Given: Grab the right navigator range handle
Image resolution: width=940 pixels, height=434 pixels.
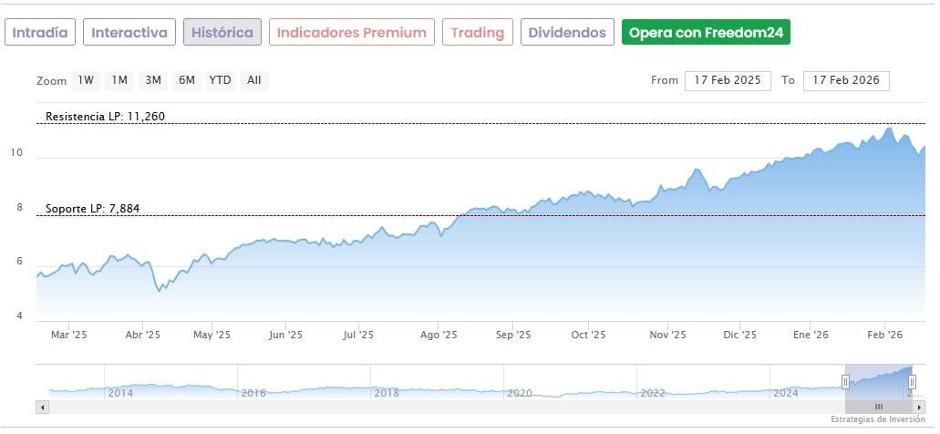Looking at the screenshot, I should pos(912,382).
